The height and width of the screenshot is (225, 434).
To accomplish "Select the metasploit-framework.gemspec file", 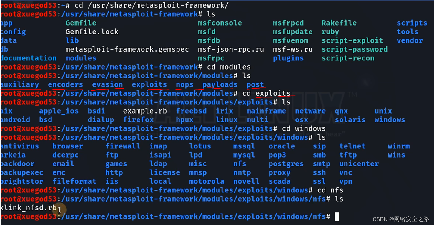I will [127, 49].
